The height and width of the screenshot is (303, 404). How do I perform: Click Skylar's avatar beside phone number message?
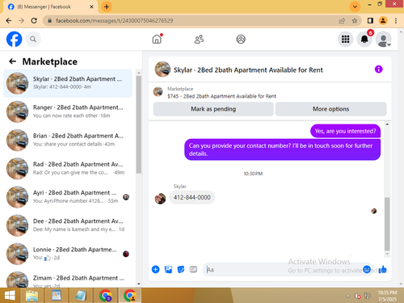(x=160, y=199)
